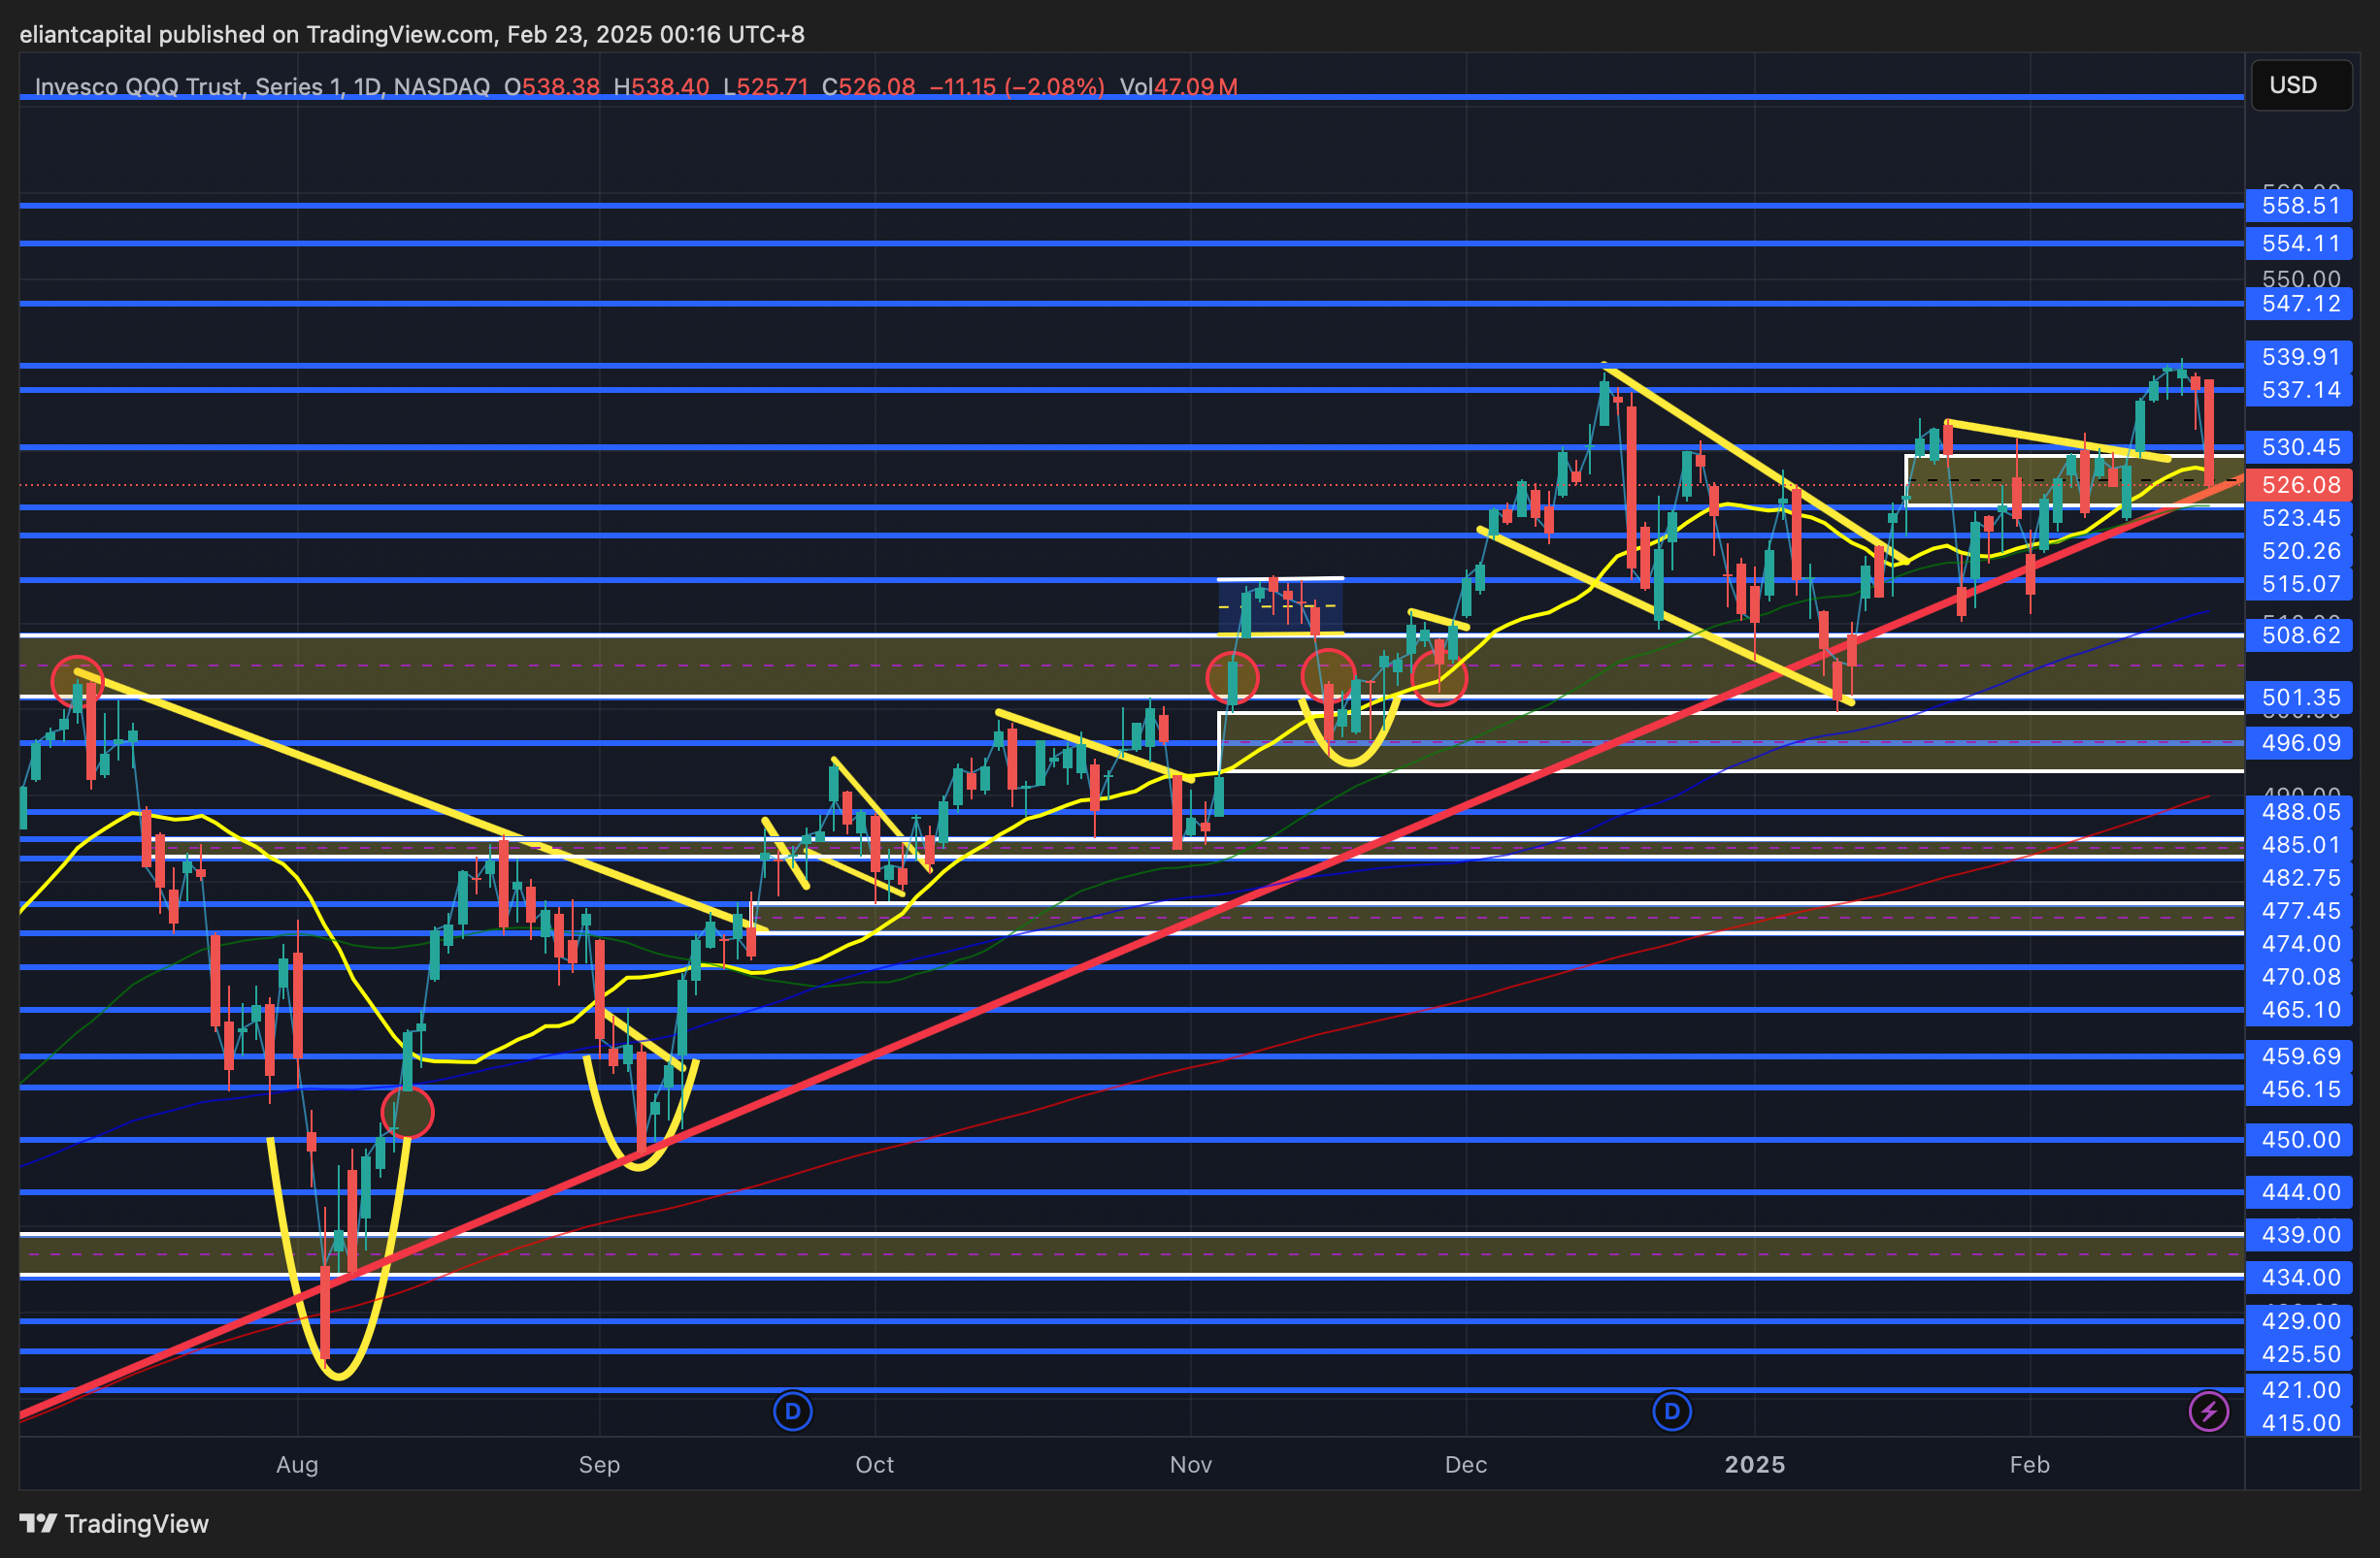Select the 539.91 price level label
The height and width of the screenshot is (1558, 2380).
[2300, 357]
